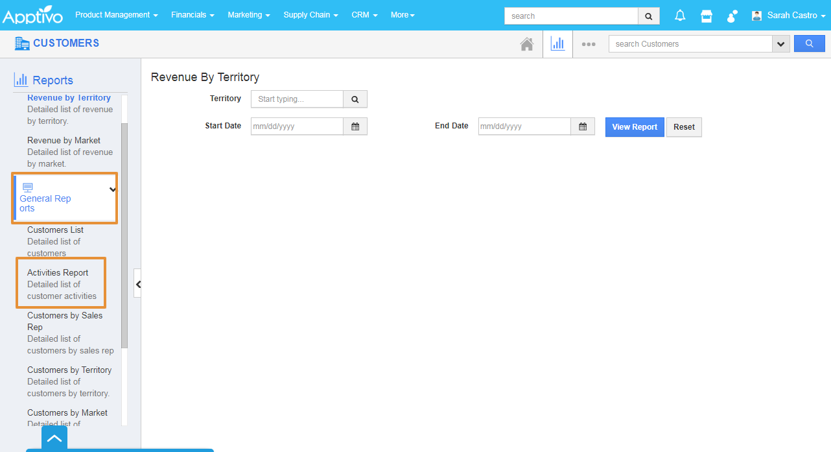Click into the End Date field
831x452 pixels.
(x=524, y=126)
